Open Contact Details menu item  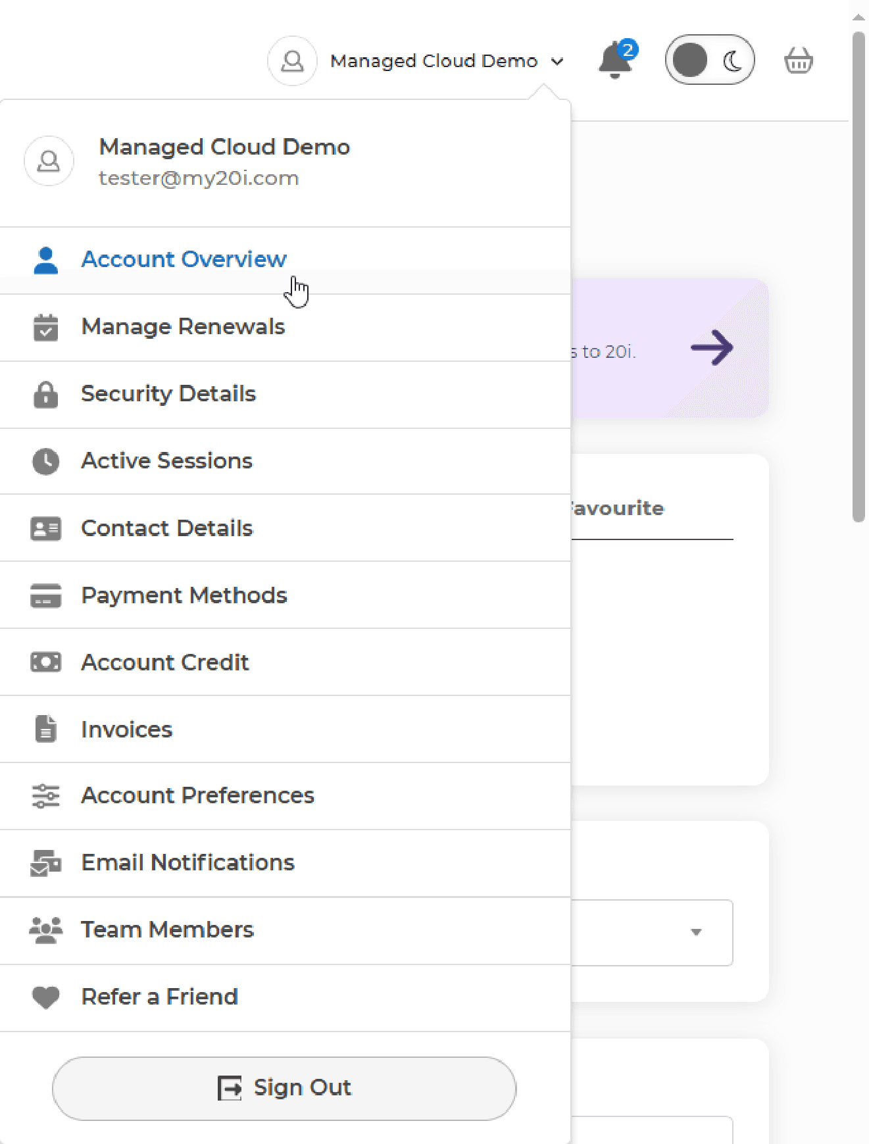pyautogui.click(x=285, y=528)
